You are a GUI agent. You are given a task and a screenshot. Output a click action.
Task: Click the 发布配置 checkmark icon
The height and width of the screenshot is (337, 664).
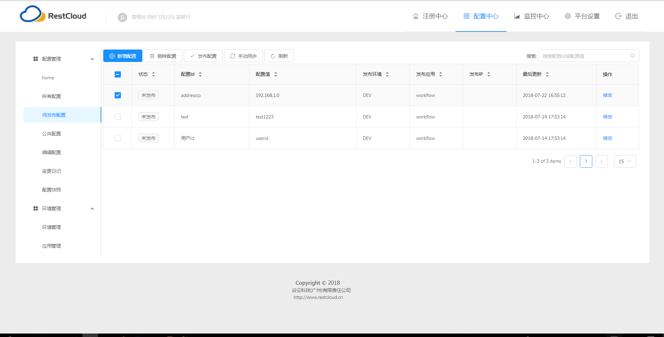point(193,56)
